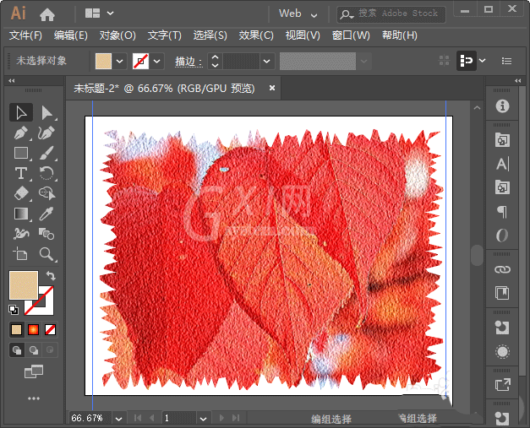
Task: Open the Links panel icon
Action: pyautogui.click(x=502, y=269)
